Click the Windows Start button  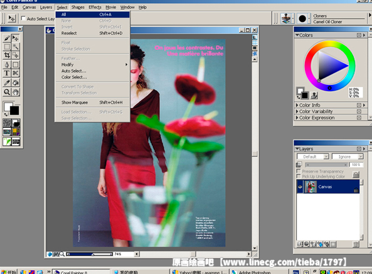9,271
